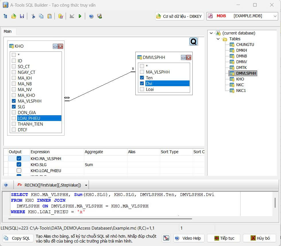Open the MDB EXAMPLE.MDB database dropdown

[275, 16]
